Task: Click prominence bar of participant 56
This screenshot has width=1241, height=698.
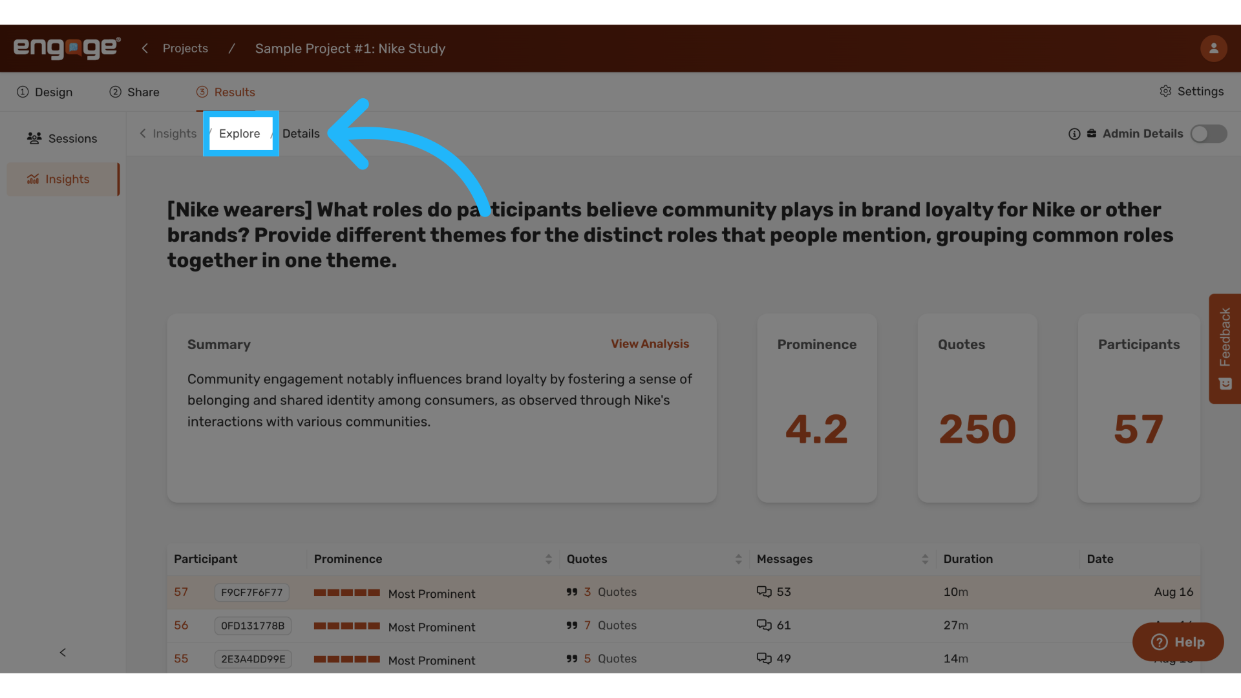Action: (x=347, y=626)
